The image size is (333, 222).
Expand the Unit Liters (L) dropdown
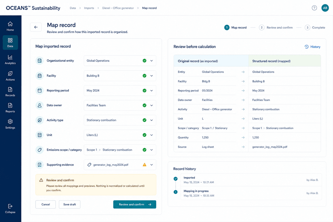(x=152, y=135)
